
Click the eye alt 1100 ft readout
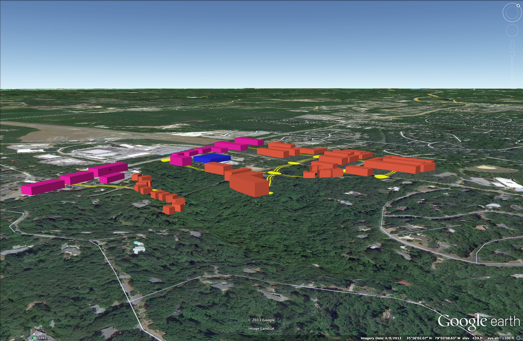(501, 338)
